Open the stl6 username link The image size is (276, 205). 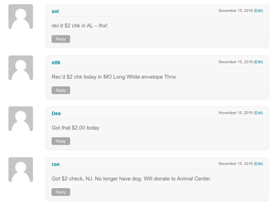click(x=56, y=62)
